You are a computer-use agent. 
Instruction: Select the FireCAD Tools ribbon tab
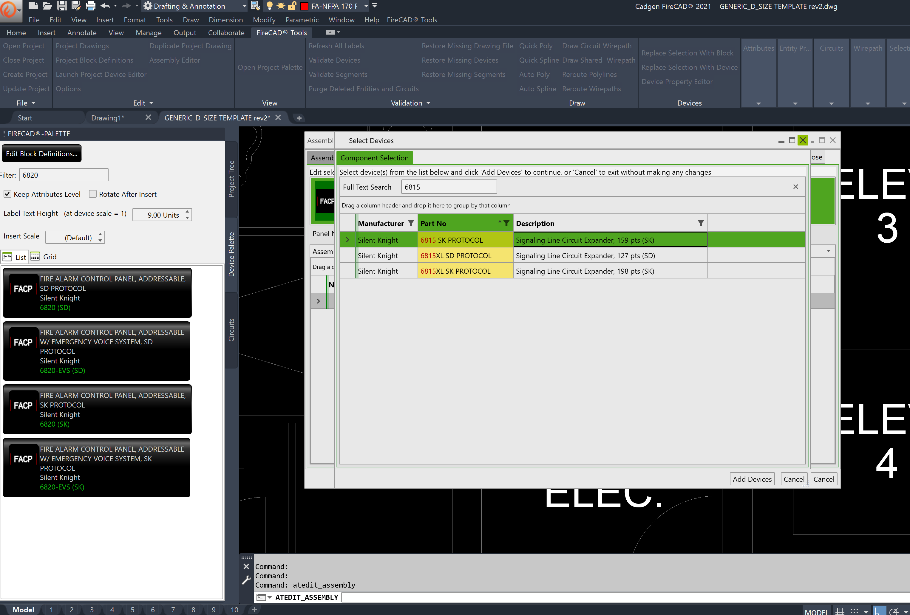point(282,32)
